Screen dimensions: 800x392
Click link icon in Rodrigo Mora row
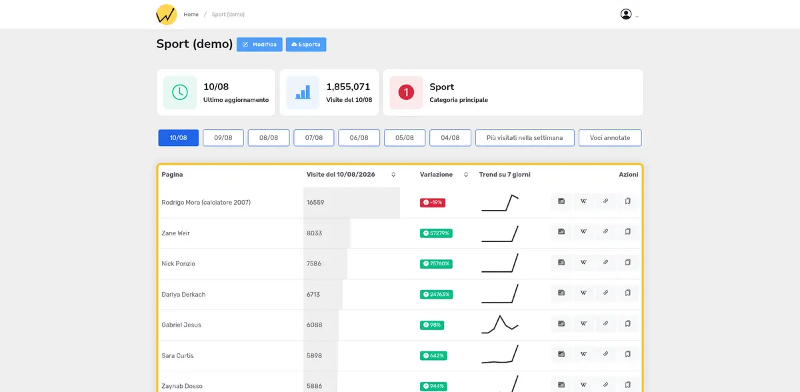605,201
